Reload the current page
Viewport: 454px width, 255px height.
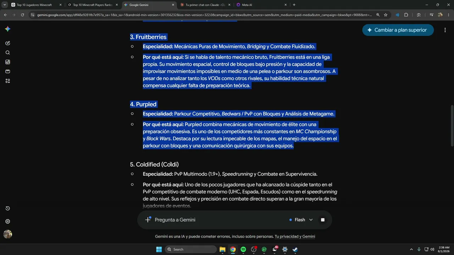click(22, 15)
